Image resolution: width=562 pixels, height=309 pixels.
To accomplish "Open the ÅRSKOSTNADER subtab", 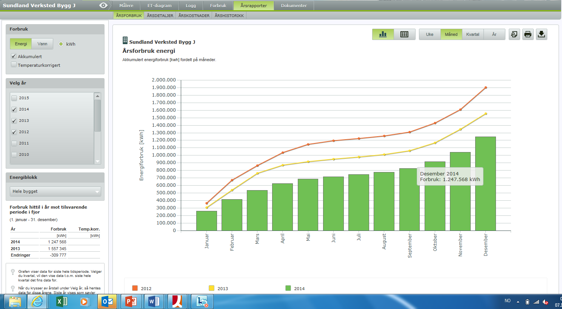I will click(194, 15).
